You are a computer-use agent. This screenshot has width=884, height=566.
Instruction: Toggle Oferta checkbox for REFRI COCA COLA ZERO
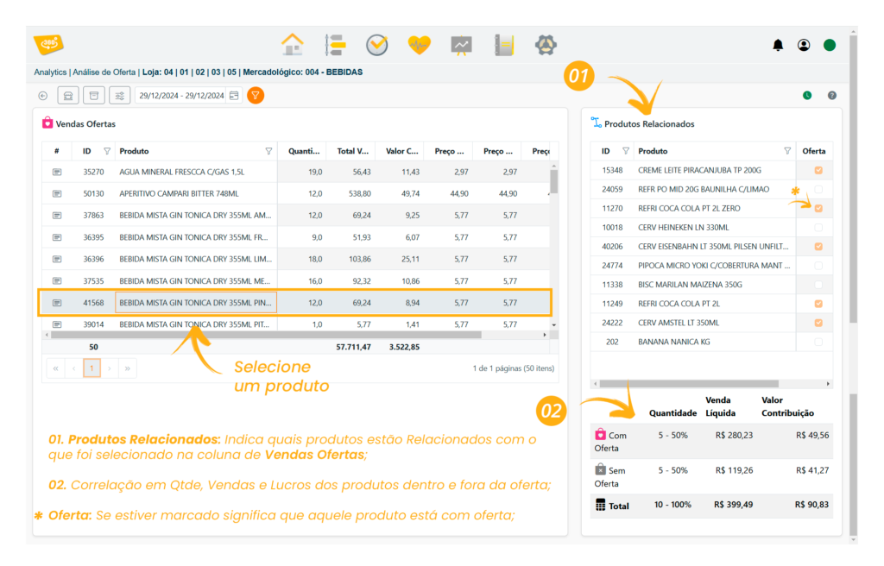(x=818, y=209)
